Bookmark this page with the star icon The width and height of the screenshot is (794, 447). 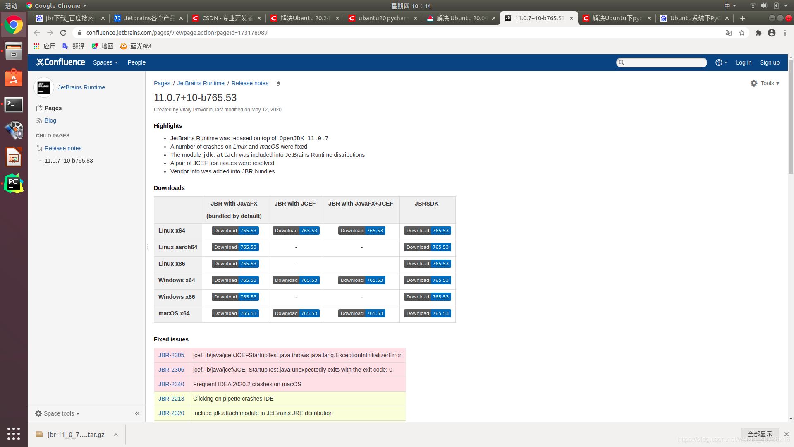(x=742, y=33)
